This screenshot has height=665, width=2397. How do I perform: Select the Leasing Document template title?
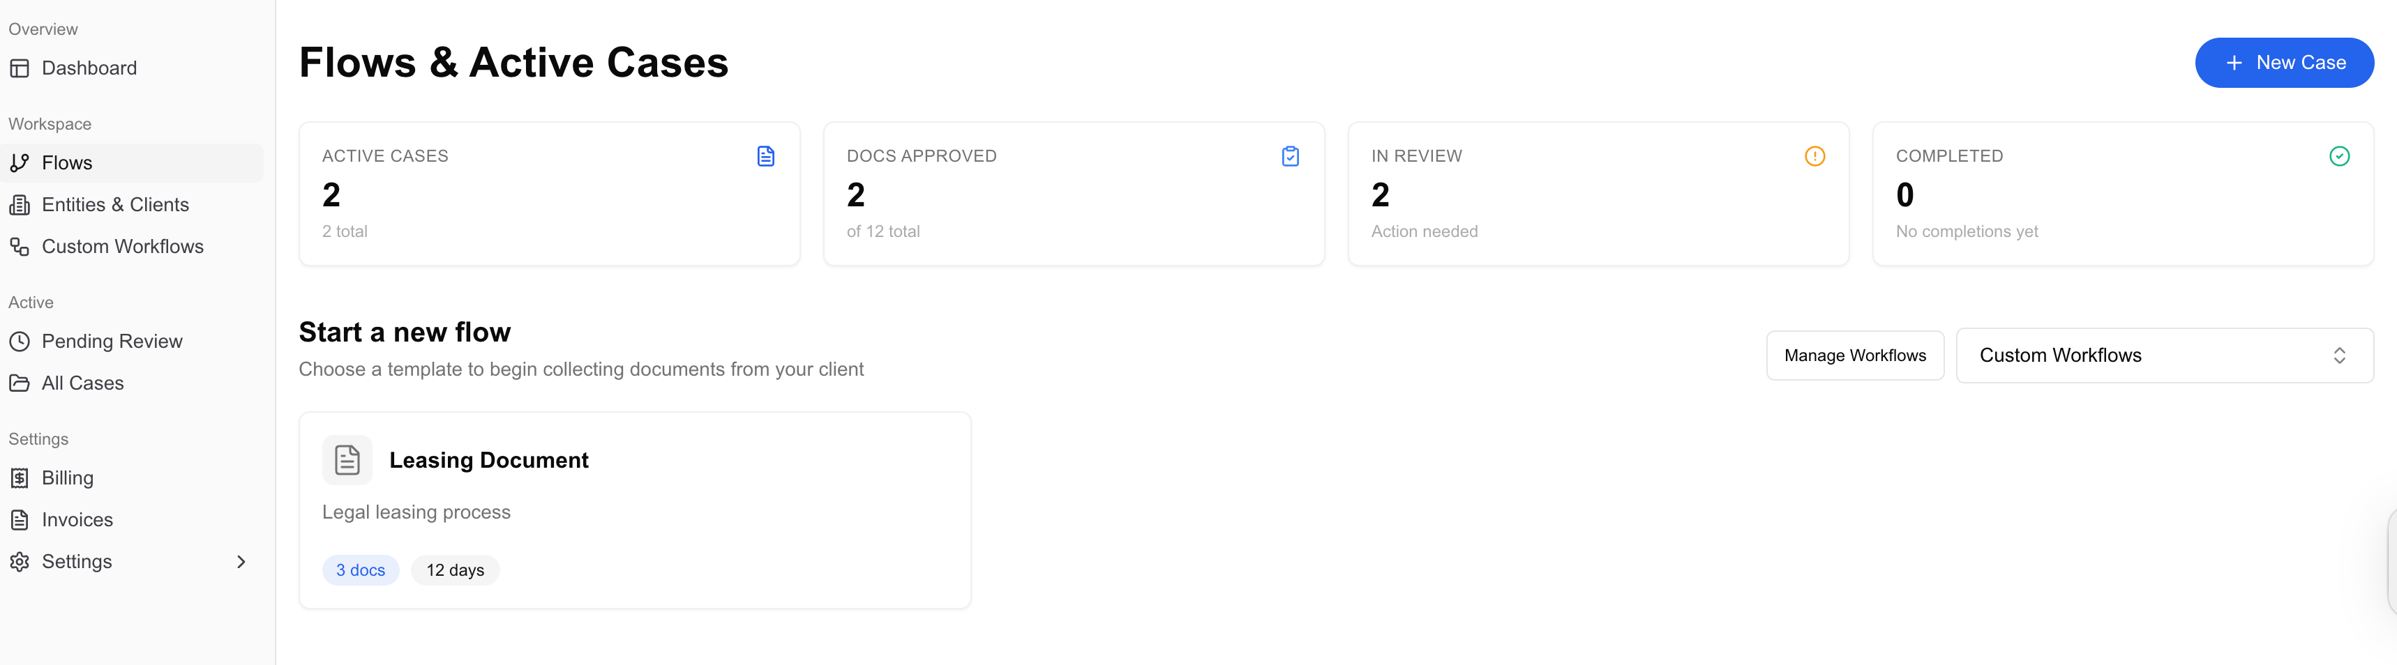[x=488, y=460]
